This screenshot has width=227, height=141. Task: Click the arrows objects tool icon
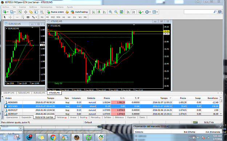click(x=33, y=17)
